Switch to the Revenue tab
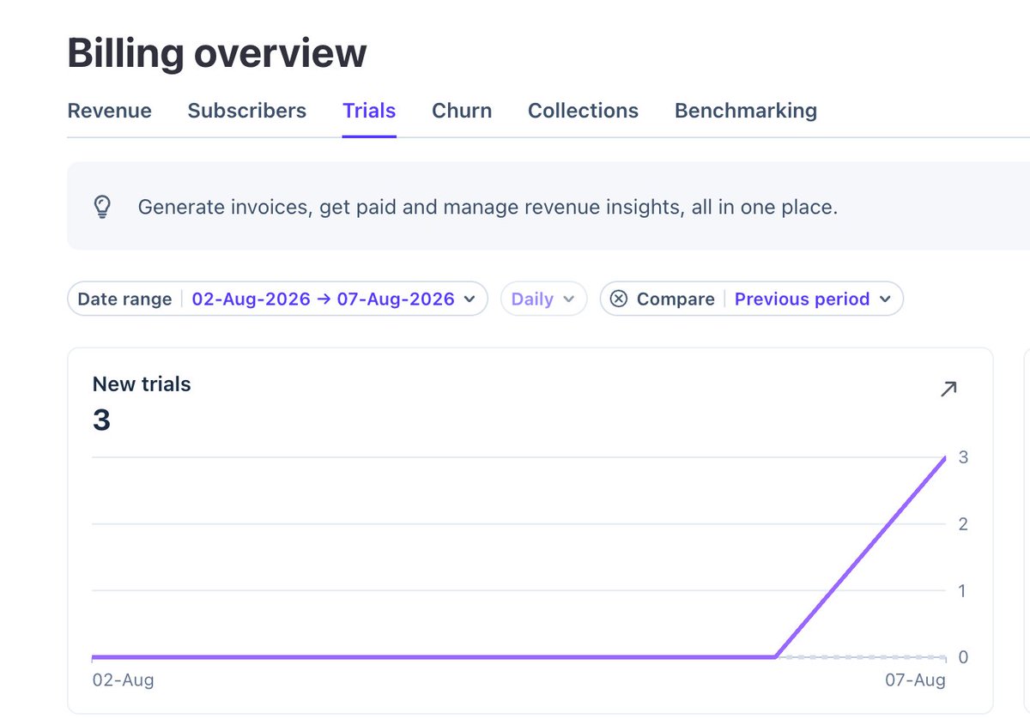Image resolution: width=1030 pixels, height=719 pixels. coord(110,111)
